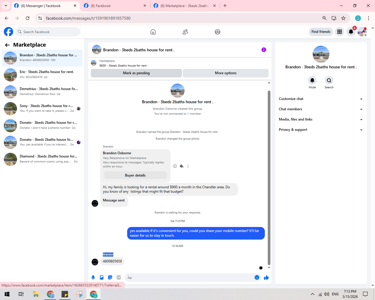Screen dimensions: 375x300
Task: Click the browser address bar URL
Action: [x=88, y=18]
